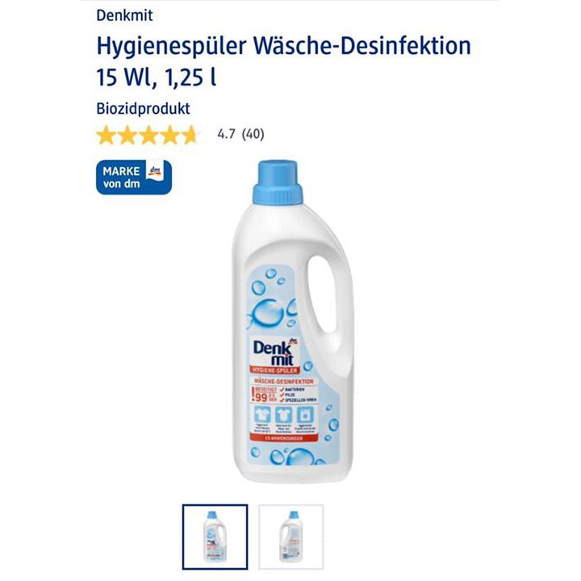Open the Denkmit brand link
This screenshot has width=581, height=581.
(124, 15)
